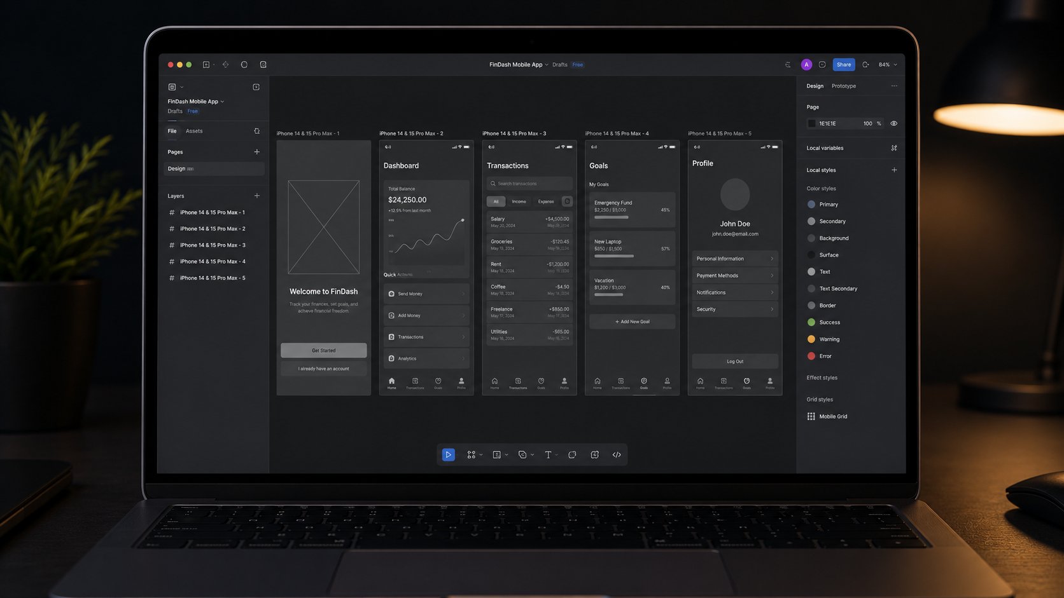Expand Text tool options chevron
The height and width of the screenshot is (598, 1064).
click(x=557, y=455)
